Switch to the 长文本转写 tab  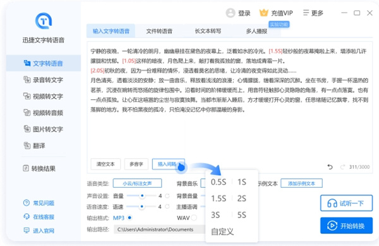tap(208, 31)
